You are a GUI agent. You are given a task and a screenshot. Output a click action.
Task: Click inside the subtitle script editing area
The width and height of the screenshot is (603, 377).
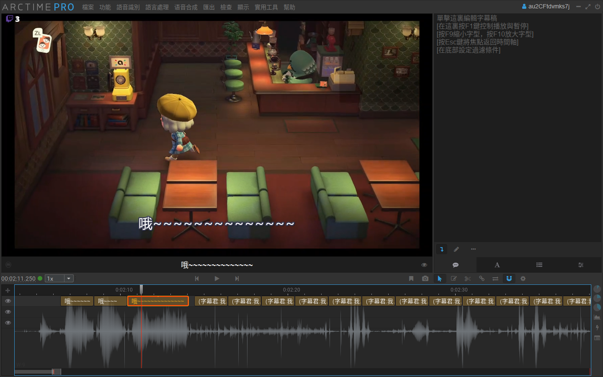[x=518, y=128]
